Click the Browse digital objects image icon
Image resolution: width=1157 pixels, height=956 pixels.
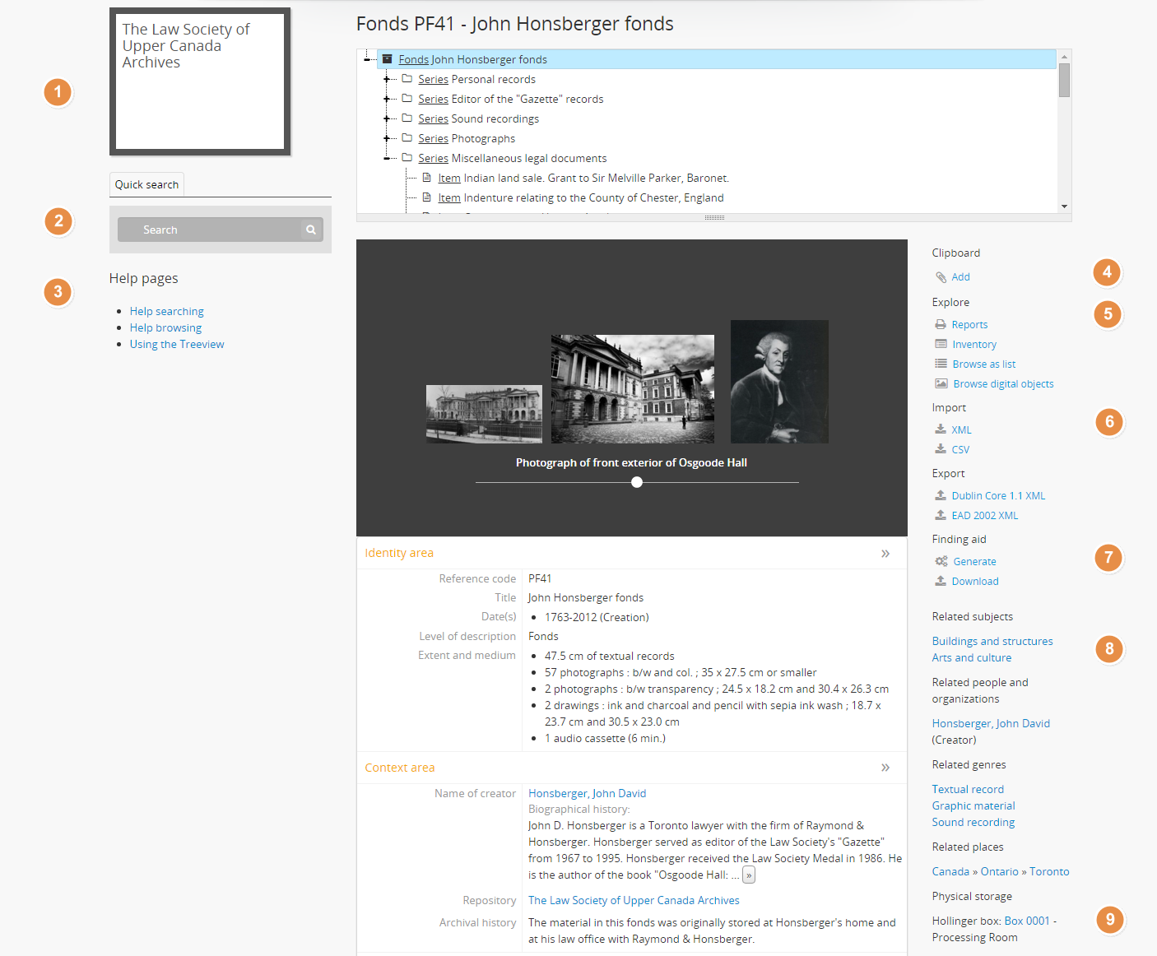[941, 384]
